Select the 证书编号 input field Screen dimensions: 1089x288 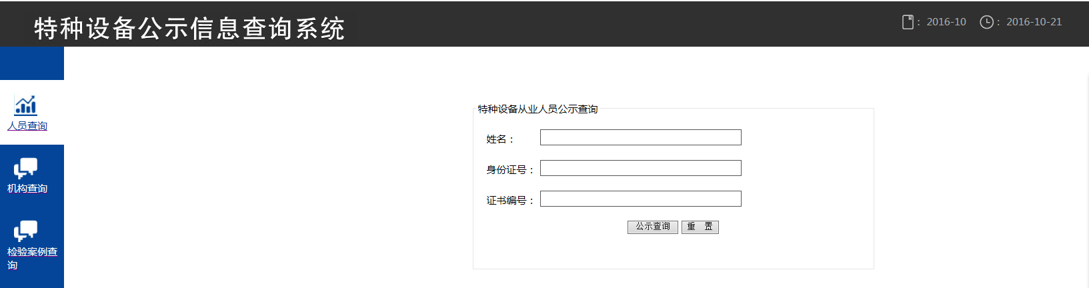tap(640, 199)
